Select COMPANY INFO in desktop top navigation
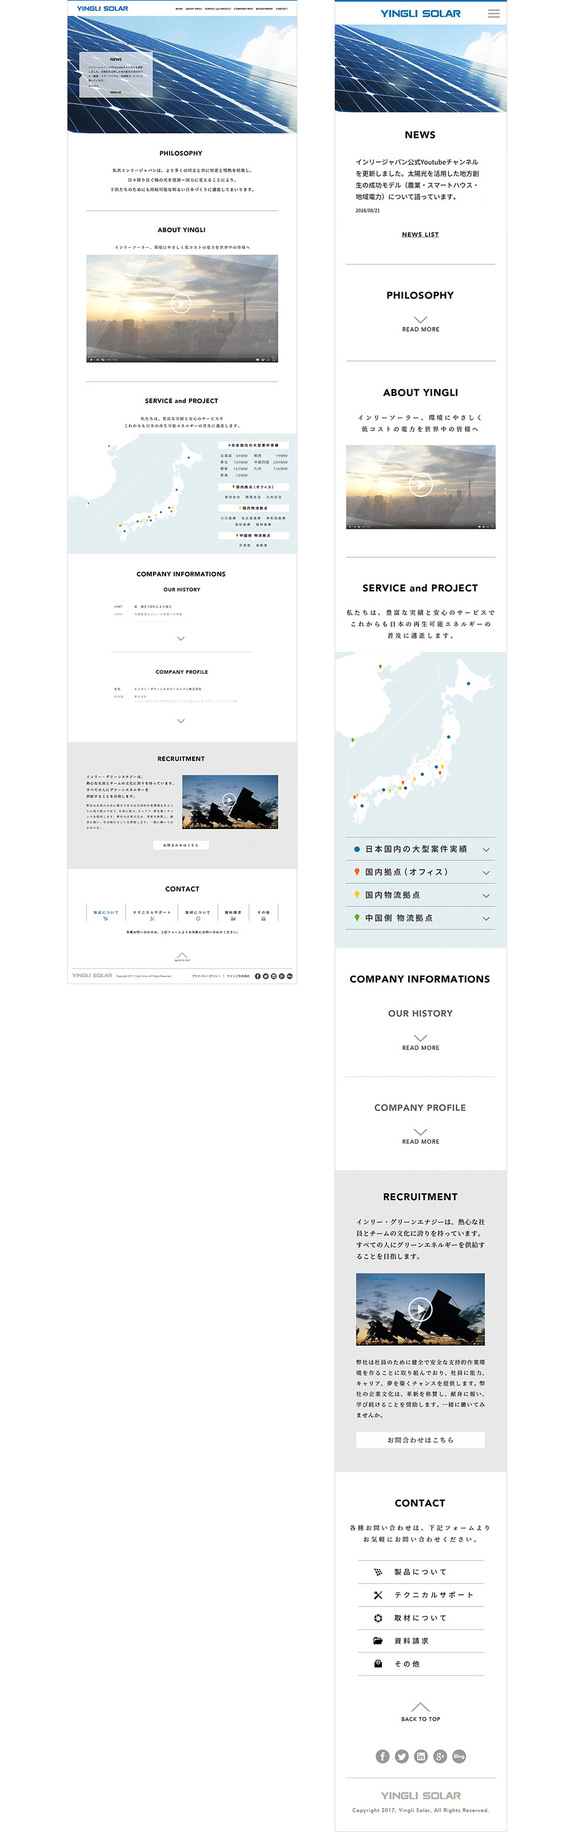575x1832 pixels. click(243, 9)
